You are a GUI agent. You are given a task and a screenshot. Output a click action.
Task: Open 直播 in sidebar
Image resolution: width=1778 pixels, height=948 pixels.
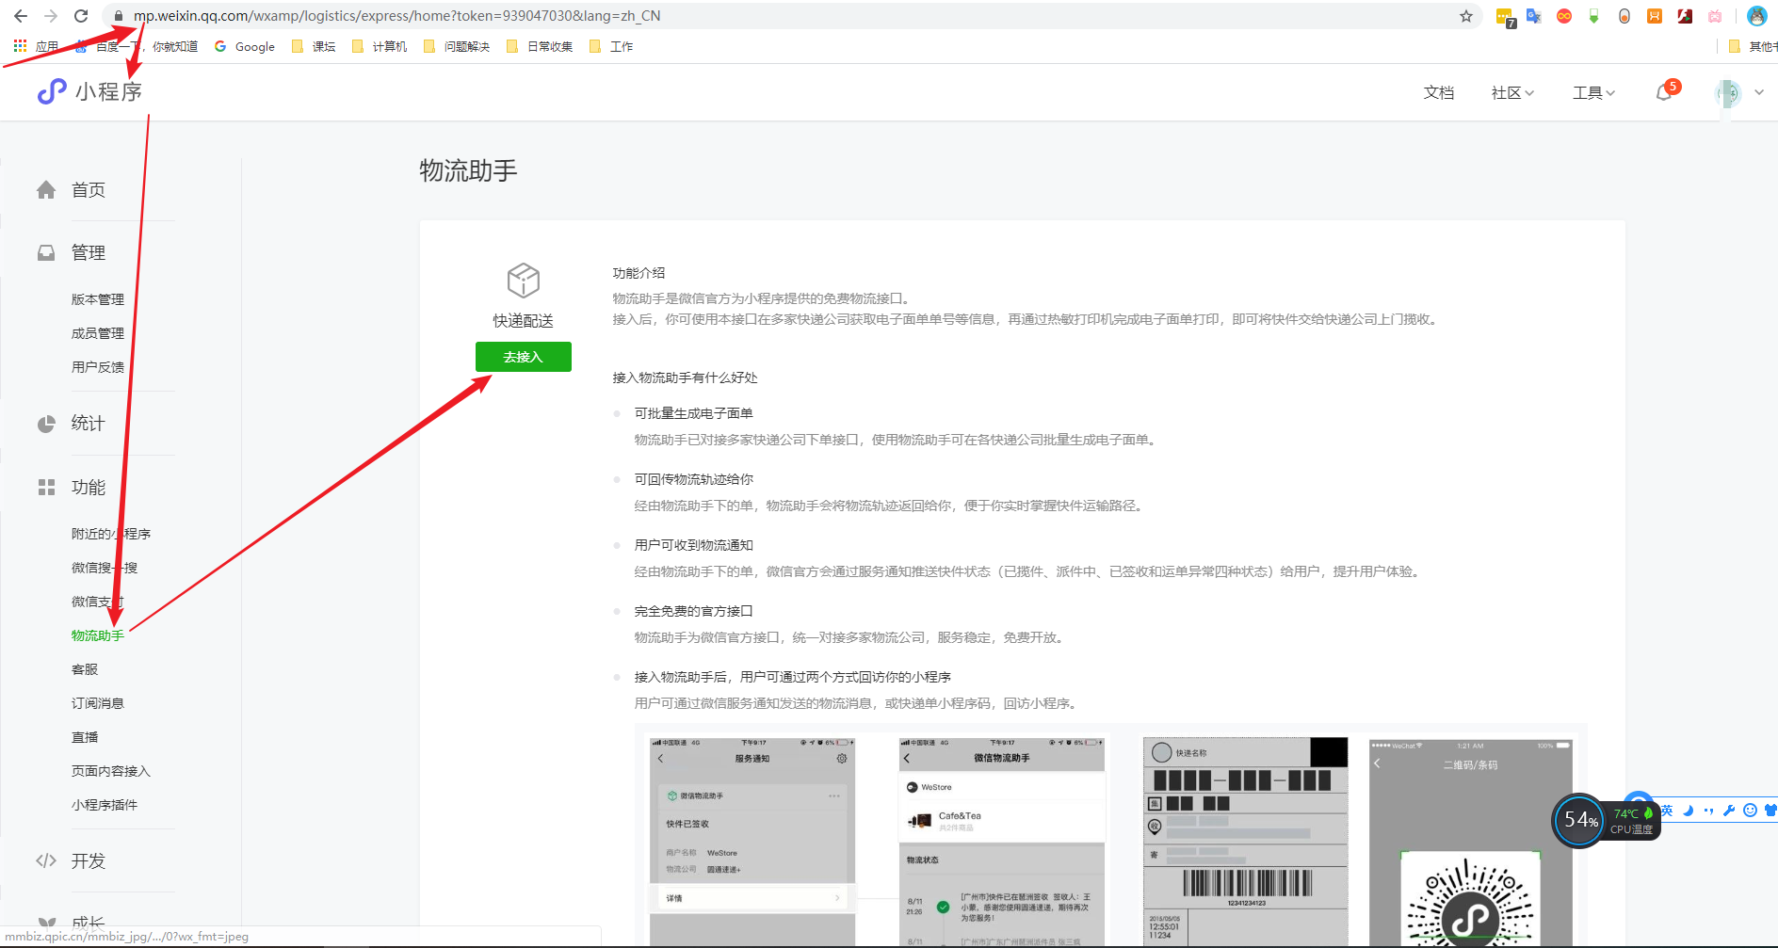[x=85, y=737]
